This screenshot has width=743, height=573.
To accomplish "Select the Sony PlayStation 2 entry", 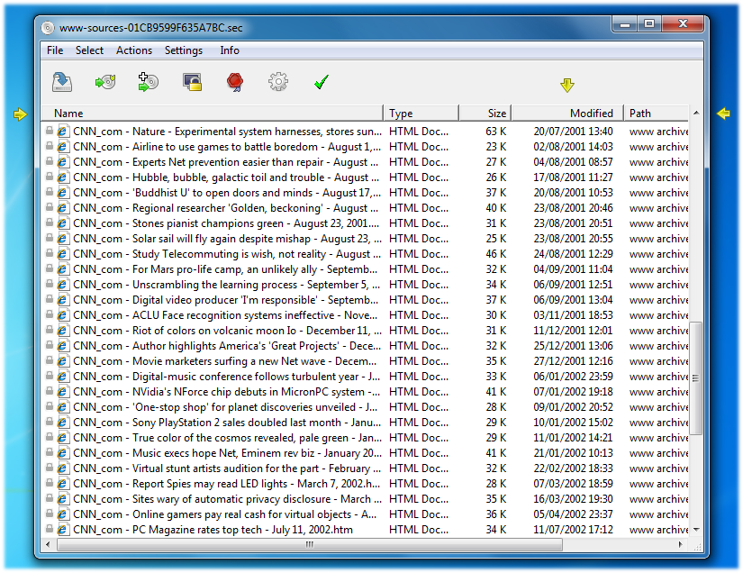I will [207, 423].
